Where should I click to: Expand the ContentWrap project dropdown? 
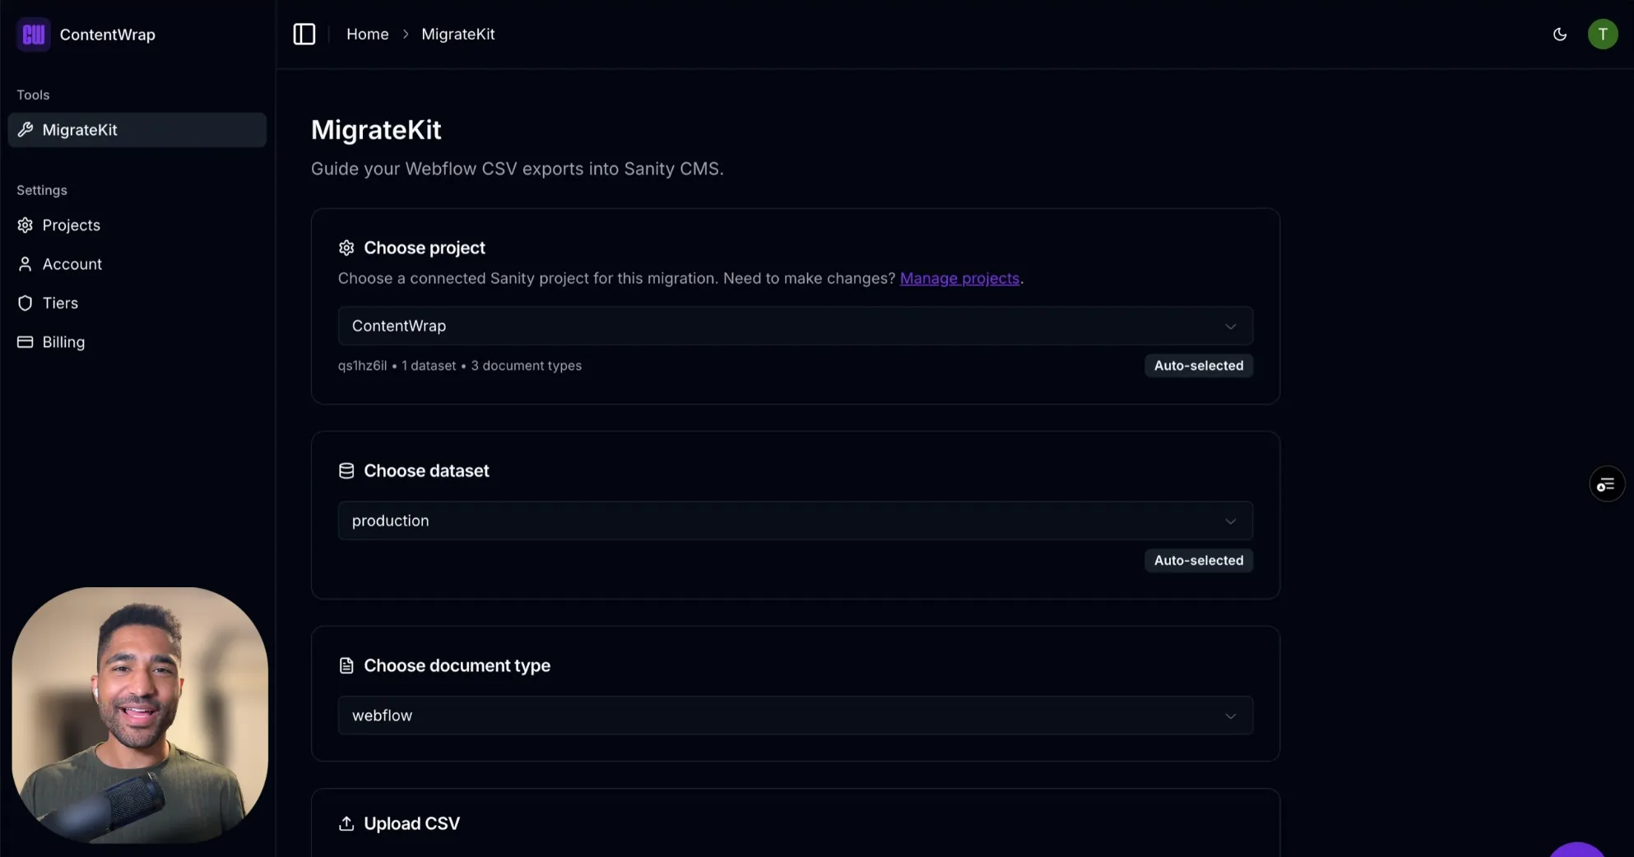[x=795, y=327]
